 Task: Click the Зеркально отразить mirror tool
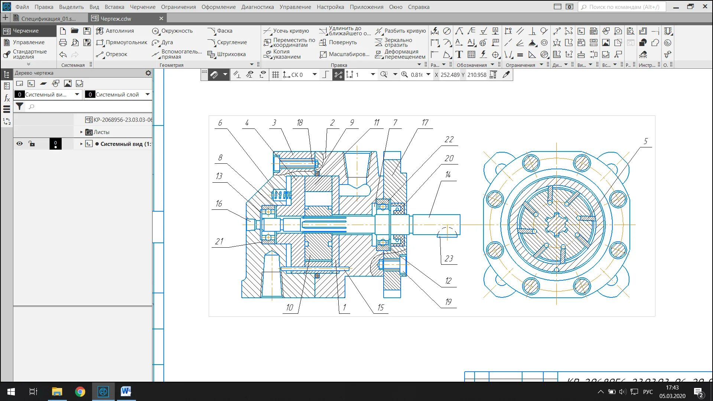[394, 42]
